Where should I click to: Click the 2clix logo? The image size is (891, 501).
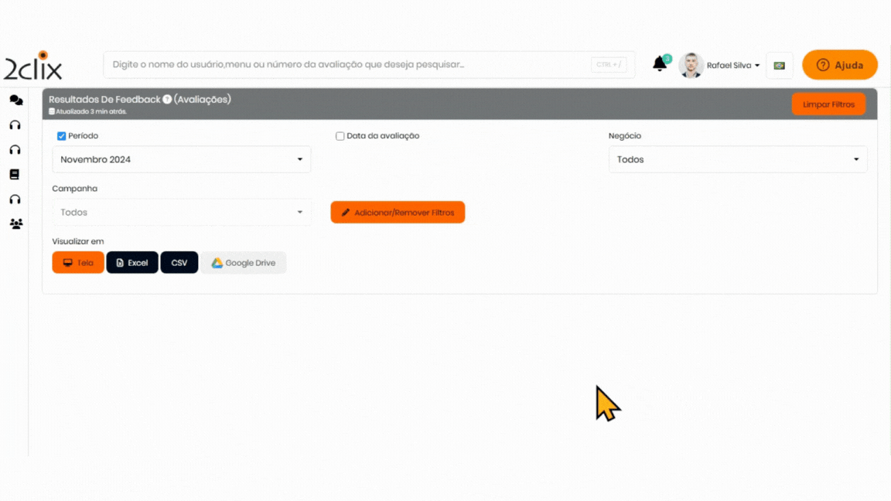(32, 66)
